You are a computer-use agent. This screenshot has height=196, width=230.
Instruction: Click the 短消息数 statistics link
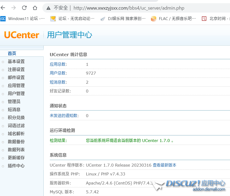(x=58, y=82)
